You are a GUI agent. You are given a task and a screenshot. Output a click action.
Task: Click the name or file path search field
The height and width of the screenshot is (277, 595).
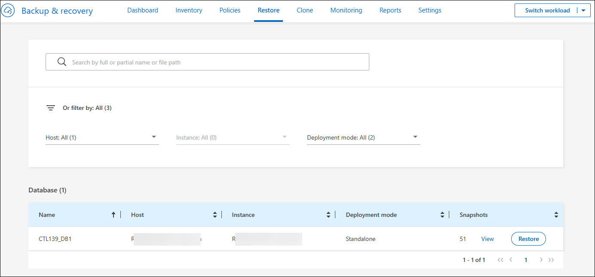click(215, 62)
